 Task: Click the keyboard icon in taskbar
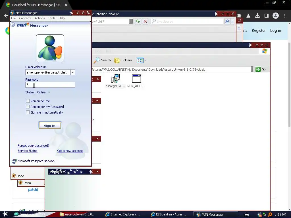coord(247,215)
